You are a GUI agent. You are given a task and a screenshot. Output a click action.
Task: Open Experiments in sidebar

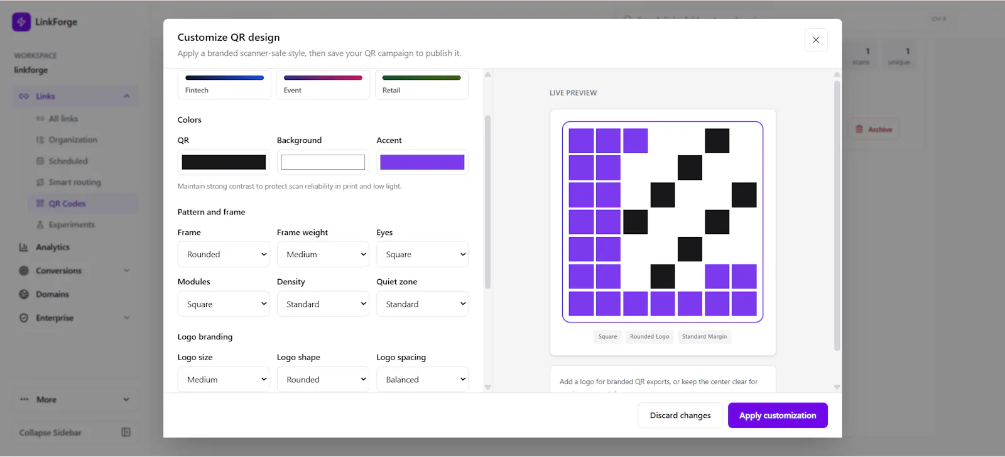(72, 224)
